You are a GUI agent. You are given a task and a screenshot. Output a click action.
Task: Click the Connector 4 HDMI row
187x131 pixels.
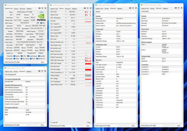pyautogui.click(x=162, y=74)
